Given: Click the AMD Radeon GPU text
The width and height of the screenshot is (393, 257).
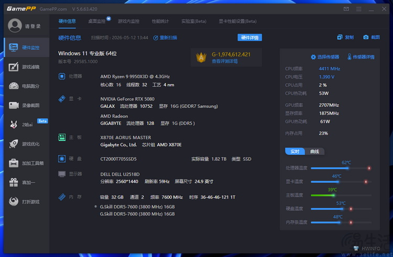Looking at the screenshot, I should 114,116.
